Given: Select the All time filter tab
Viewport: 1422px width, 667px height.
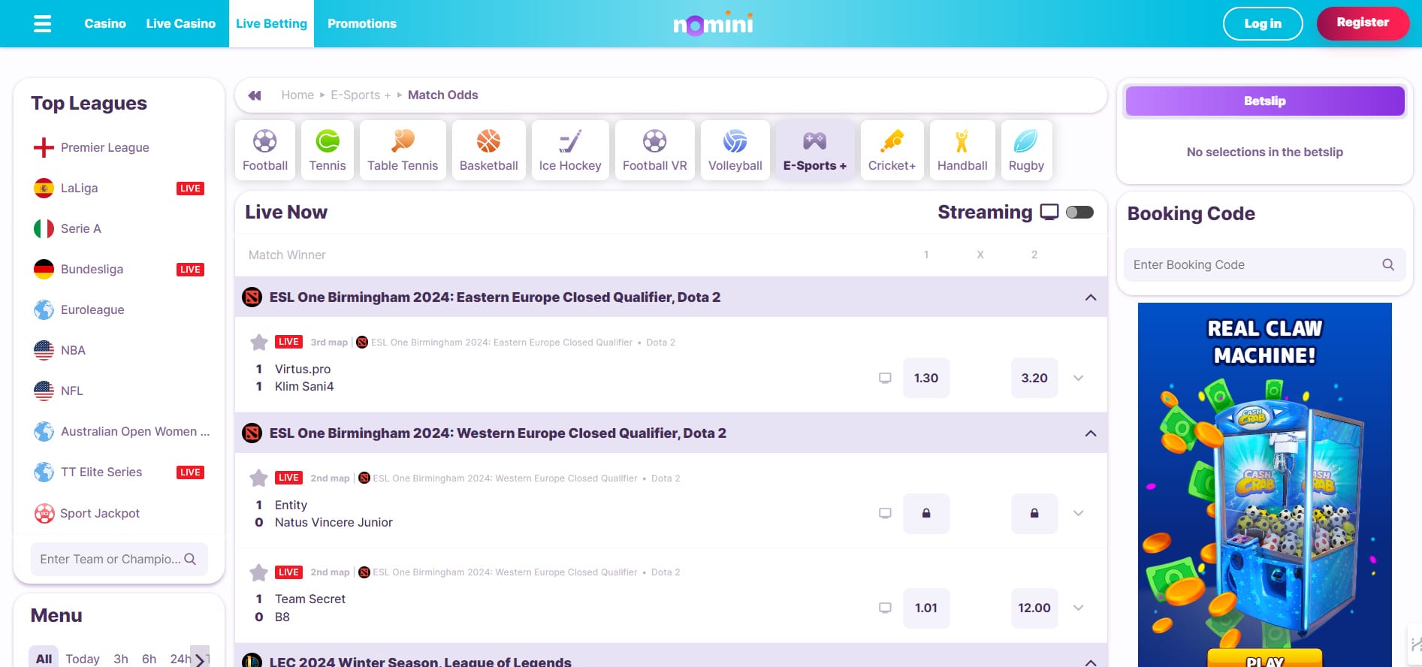Looking at the screenshot, I should click(x=44, y=658).
